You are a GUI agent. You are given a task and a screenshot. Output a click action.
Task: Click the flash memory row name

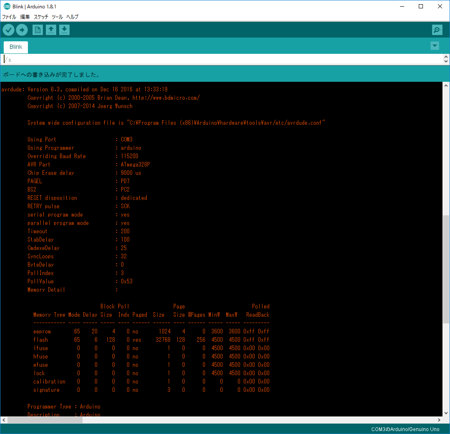pos(40,340)
